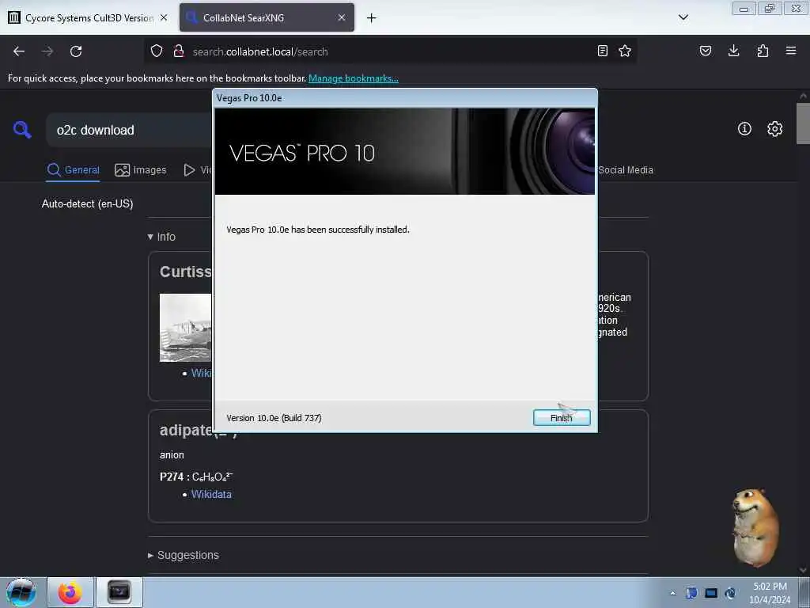Screen dimensions: 810x608
Task: Open SearXNG preferences gear icon
Action: coord(775,129)
